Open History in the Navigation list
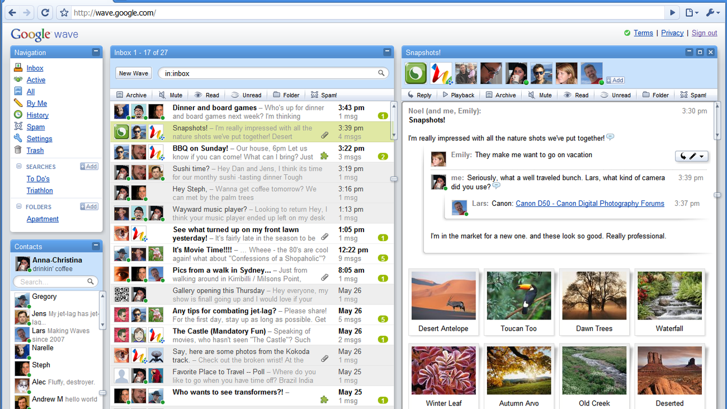Image resolution: width=727 pixels, height=409 pixels. (x=37, y=115)
